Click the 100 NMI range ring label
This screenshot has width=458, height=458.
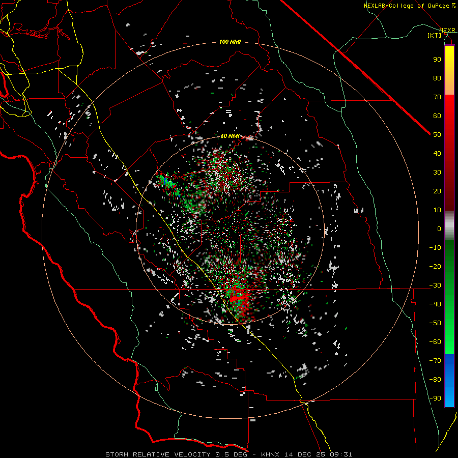point(230,42)
